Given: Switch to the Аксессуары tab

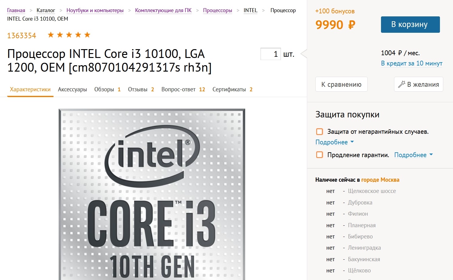Looking at the screenshot, I should coord(72,89).
